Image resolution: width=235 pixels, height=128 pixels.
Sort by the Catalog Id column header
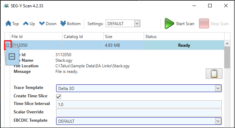(83, 36)
